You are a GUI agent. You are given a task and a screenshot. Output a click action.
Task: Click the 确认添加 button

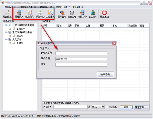(x=105, y=75)
